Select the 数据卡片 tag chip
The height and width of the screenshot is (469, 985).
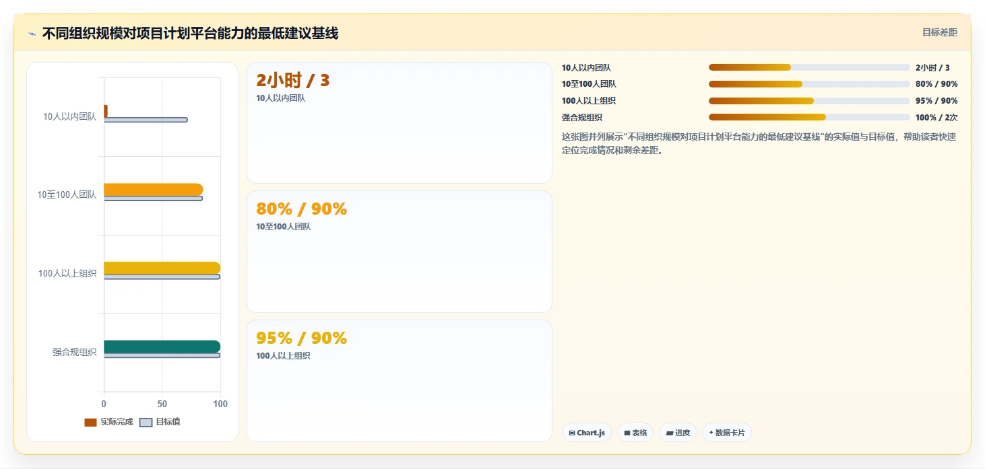click(727, 433)
